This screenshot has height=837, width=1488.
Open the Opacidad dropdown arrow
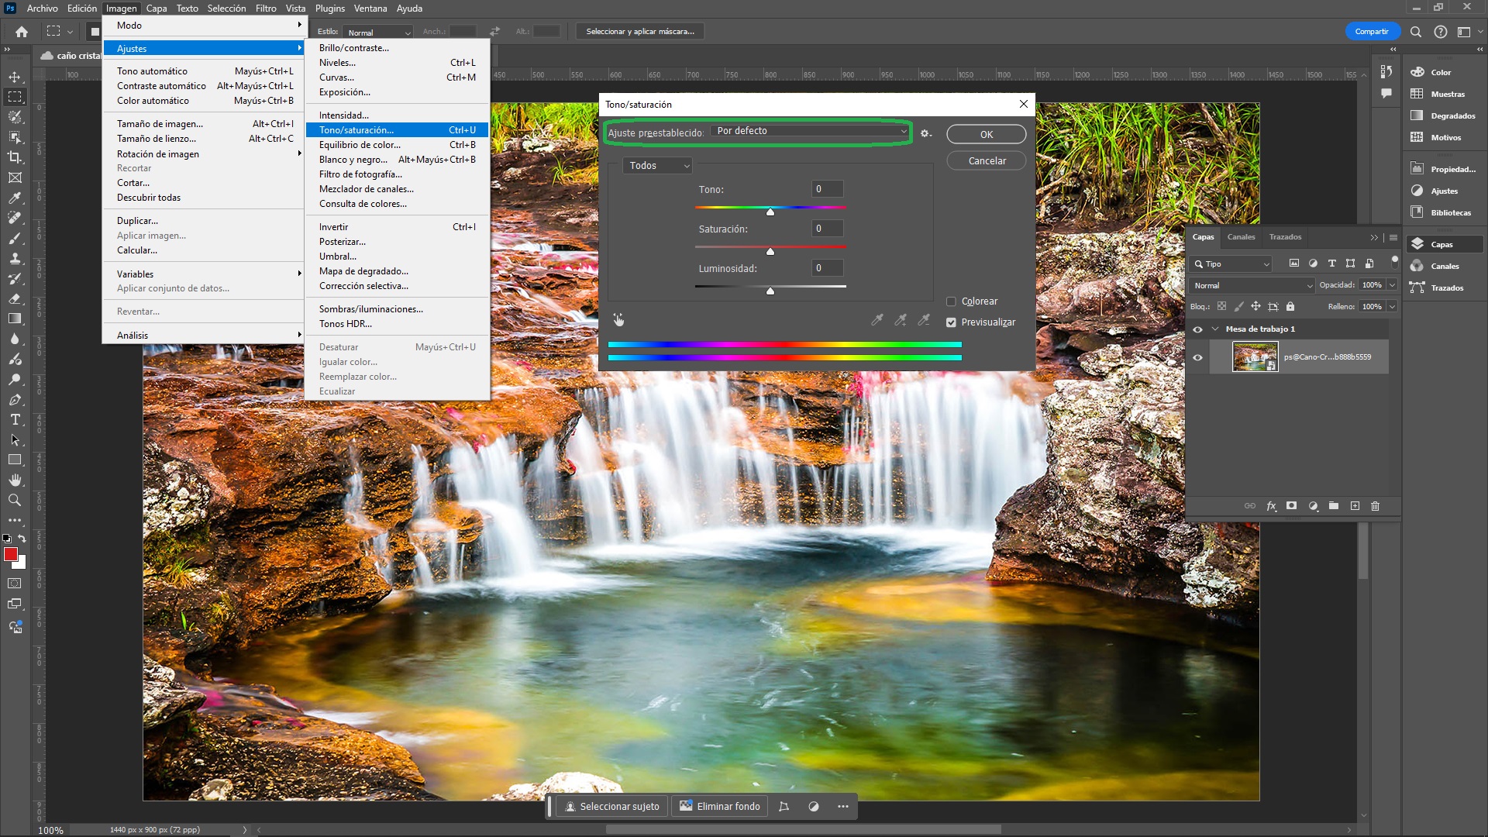[1392, 285]
